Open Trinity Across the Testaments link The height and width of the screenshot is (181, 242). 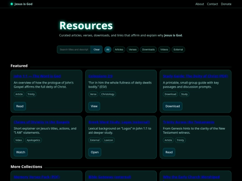pos(189,122)
